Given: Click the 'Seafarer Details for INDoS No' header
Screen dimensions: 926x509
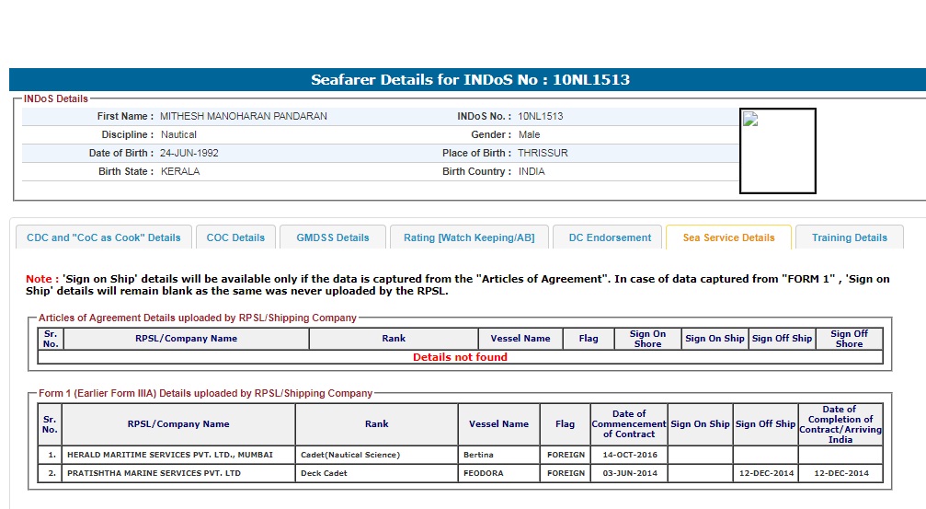Looking at the screenshot, I should click(x=470, y=80).
